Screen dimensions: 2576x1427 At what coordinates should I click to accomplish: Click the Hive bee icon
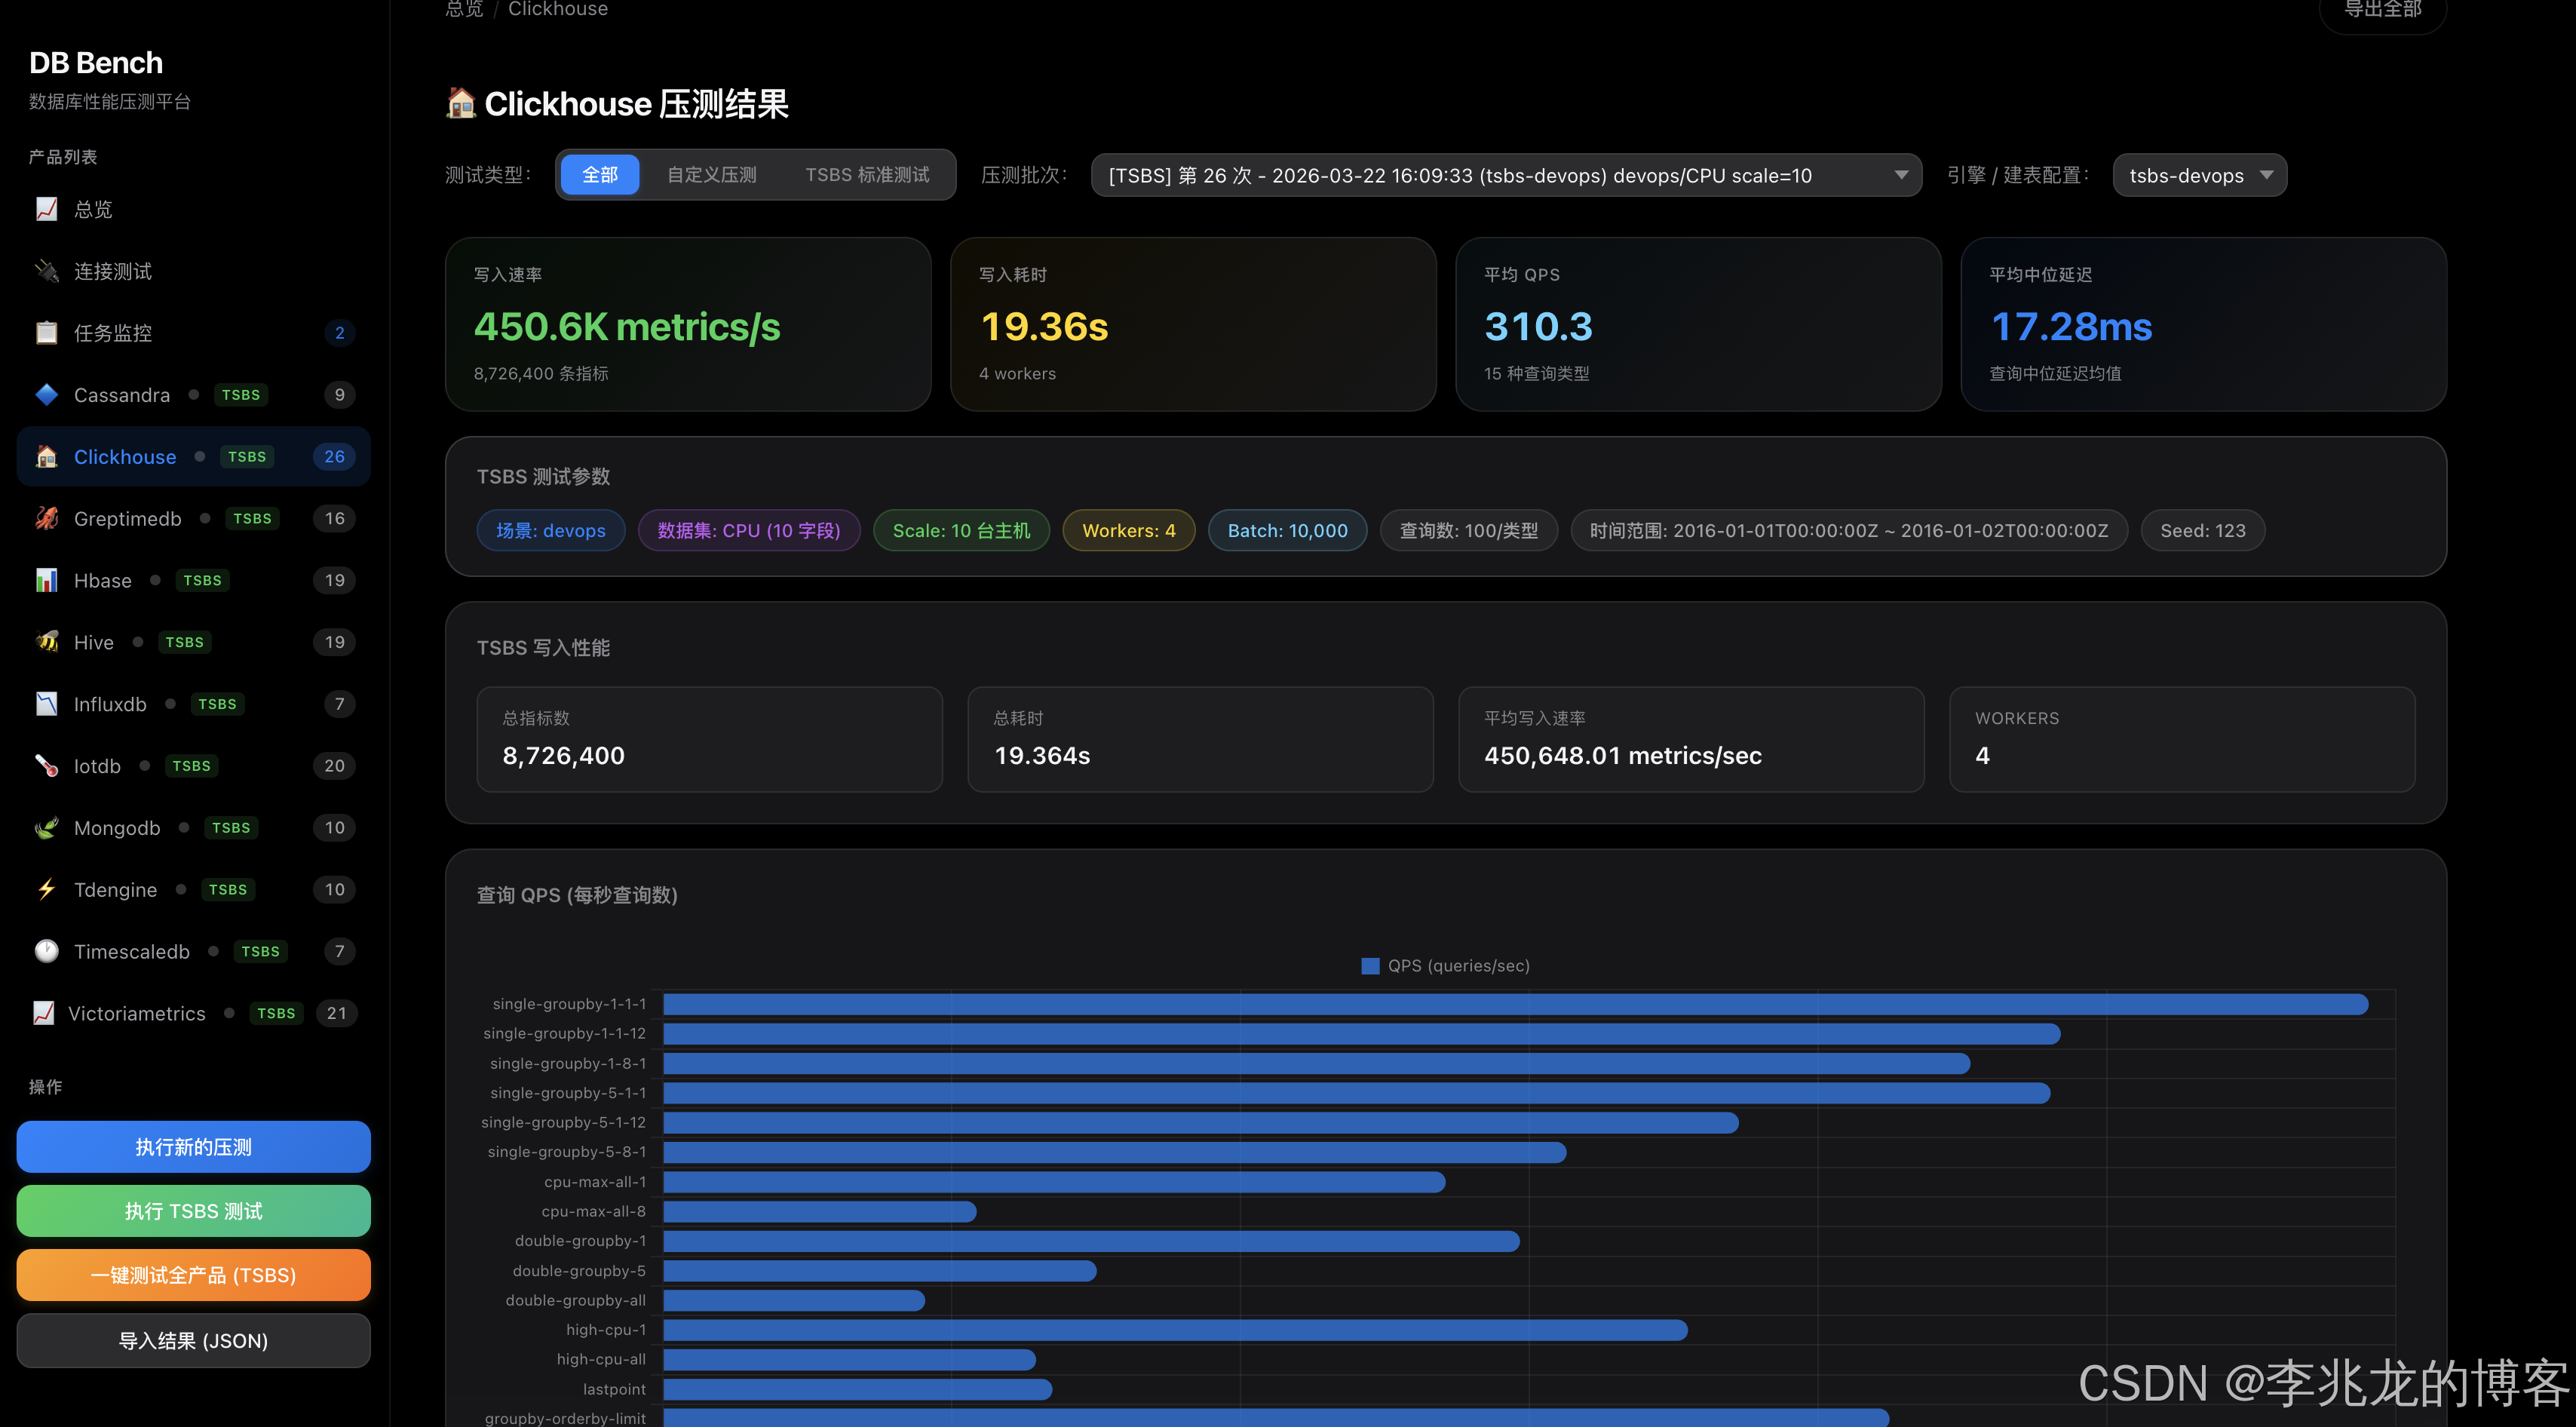[46, 642]
